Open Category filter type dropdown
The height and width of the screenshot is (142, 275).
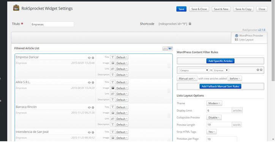pos(194,70)
